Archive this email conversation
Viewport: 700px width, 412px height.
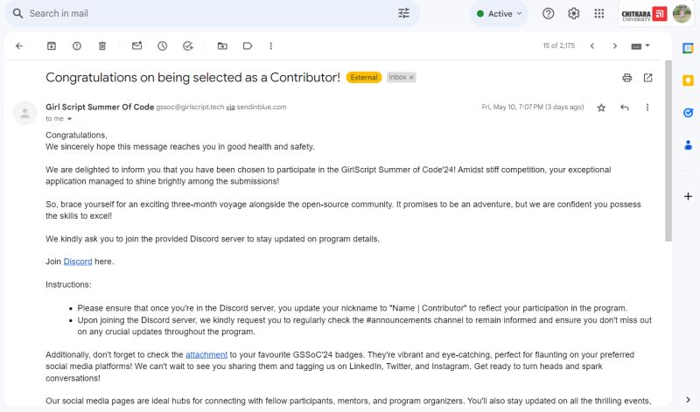(x=52, y=45)
